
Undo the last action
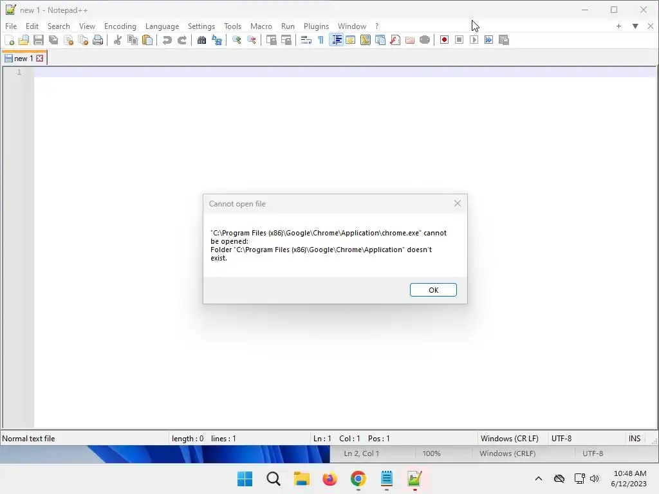(x=167, y=40)
